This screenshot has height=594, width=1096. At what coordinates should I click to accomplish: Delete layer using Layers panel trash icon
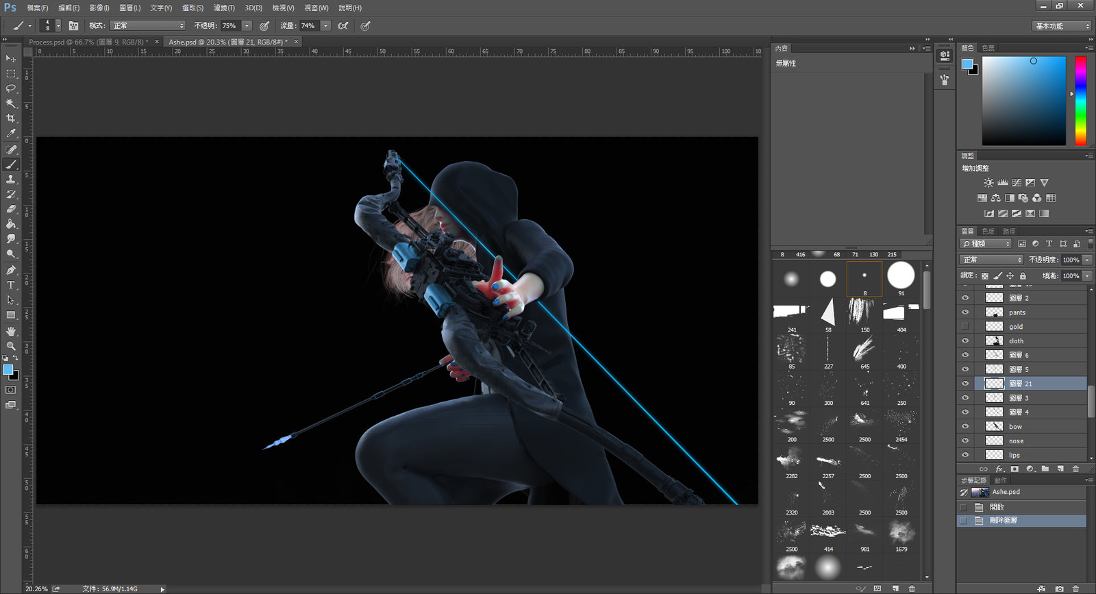click(x=1075, y=469)
